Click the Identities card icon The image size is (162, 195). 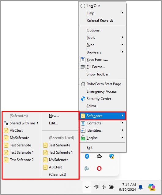pos(83,131)
